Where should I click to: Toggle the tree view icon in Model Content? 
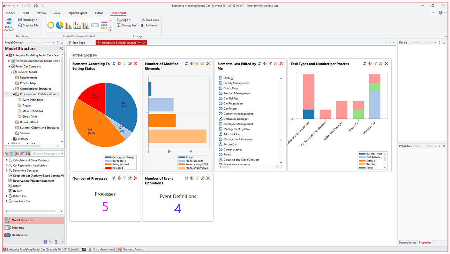(x=6, y=153)
